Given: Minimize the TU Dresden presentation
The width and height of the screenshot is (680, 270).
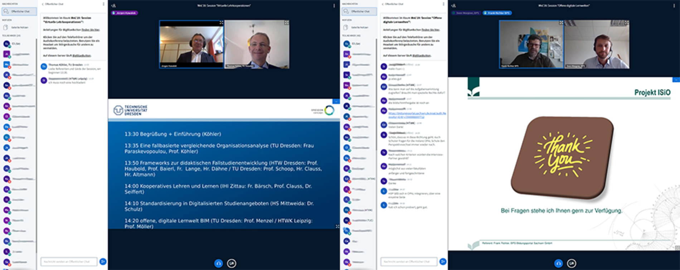Looking at the screenshot, I should click(336, 102).
